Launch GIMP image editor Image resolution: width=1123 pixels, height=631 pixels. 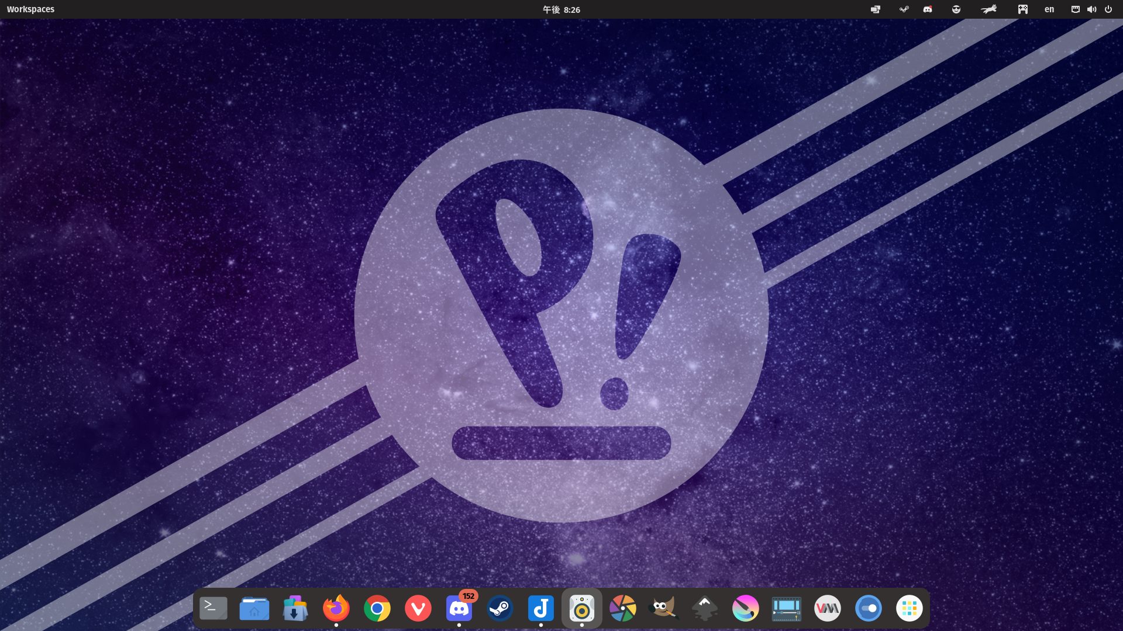[664, 608]
